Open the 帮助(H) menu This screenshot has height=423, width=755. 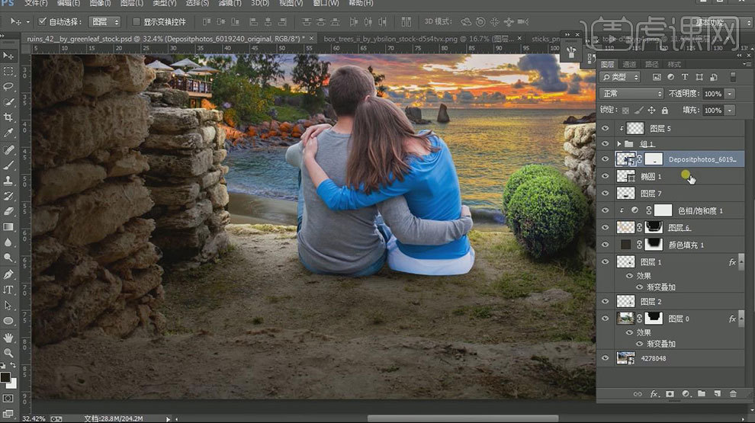(x=361, y=3)
